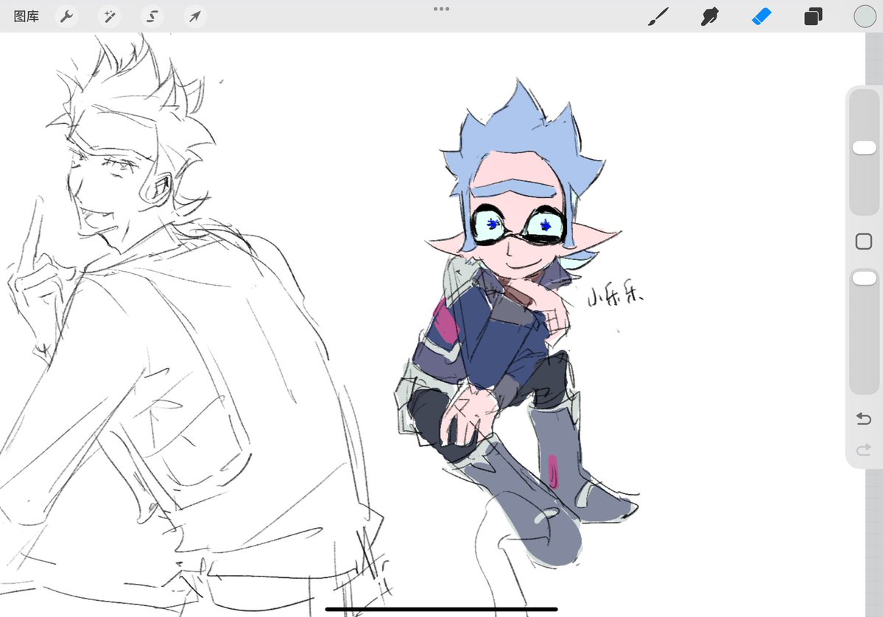883x617 pixels.
Task: Click the brush size slider handle
Action: [x=864, y=147]
